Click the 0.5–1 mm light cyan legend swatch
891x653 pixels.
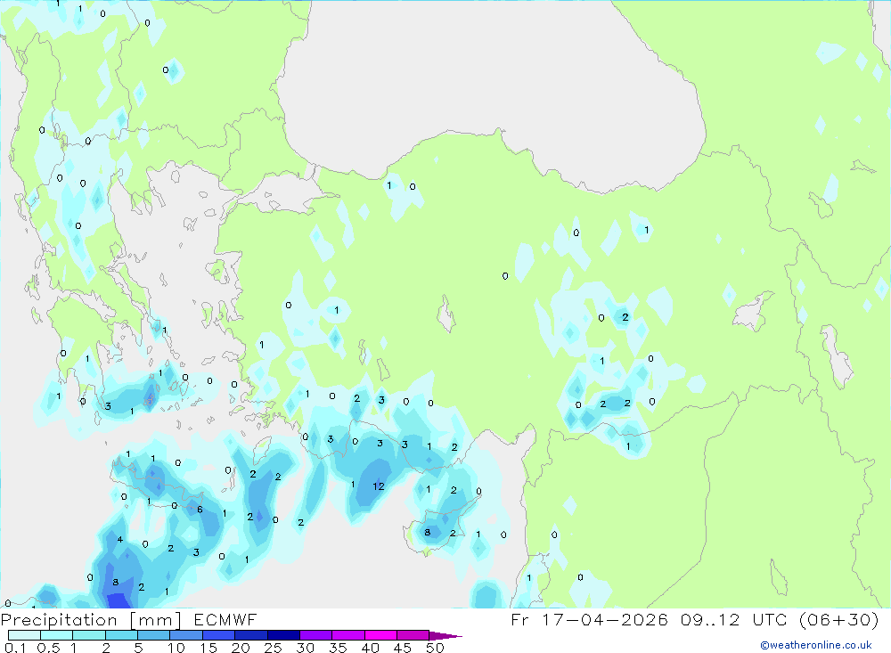pos(57,635)
